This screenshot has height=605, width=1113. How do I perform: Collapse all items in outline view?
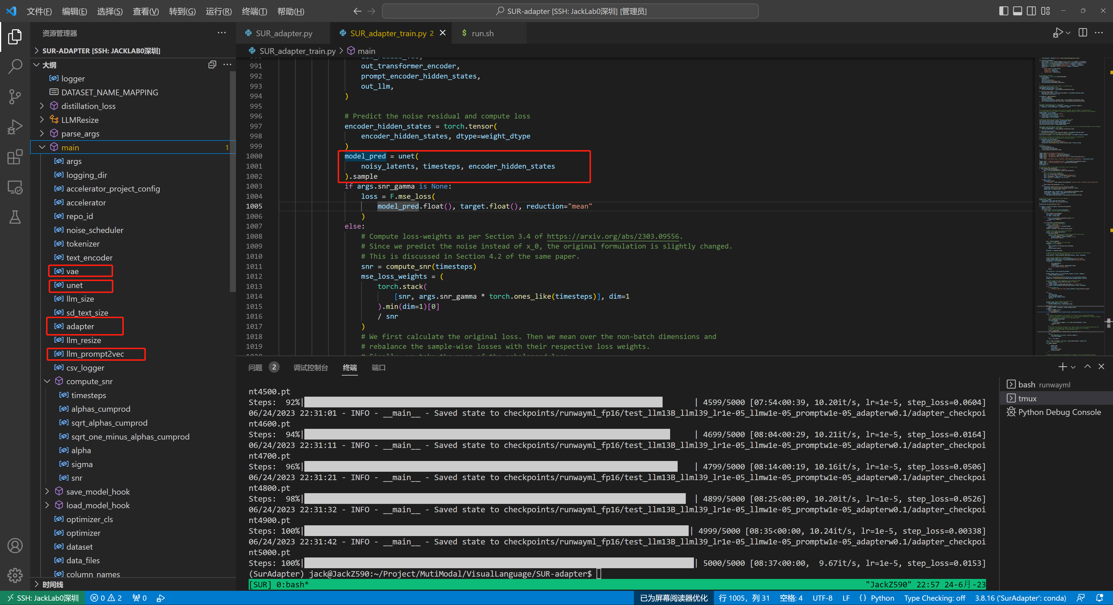point(212,65)
